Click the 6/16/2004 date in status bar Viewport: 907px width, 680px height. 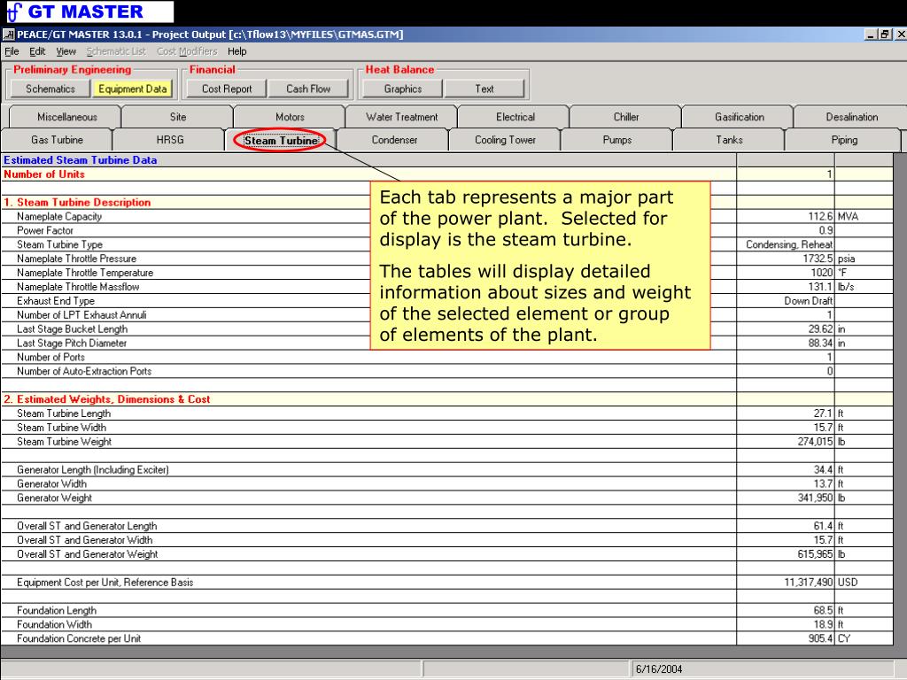[659, 669]
